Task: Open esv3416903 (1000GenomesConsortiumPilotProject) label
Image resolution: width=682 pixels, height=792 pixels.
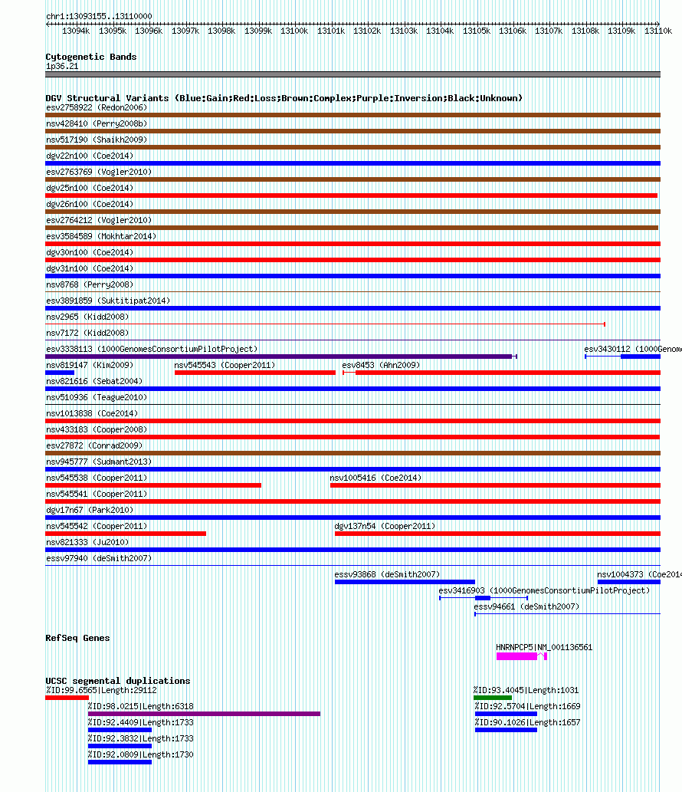Action: (x=544, y=591)
